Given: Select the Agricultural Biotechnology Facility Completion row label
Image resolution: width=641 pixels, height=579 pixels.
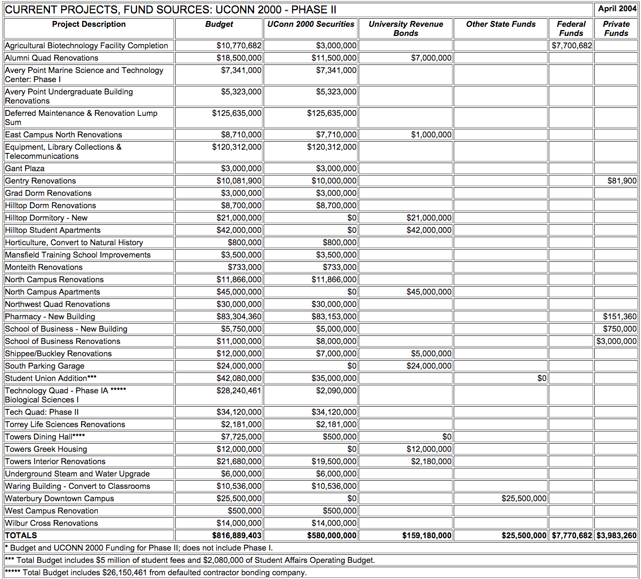Looking at the screenshot, I should coord(86,46).
